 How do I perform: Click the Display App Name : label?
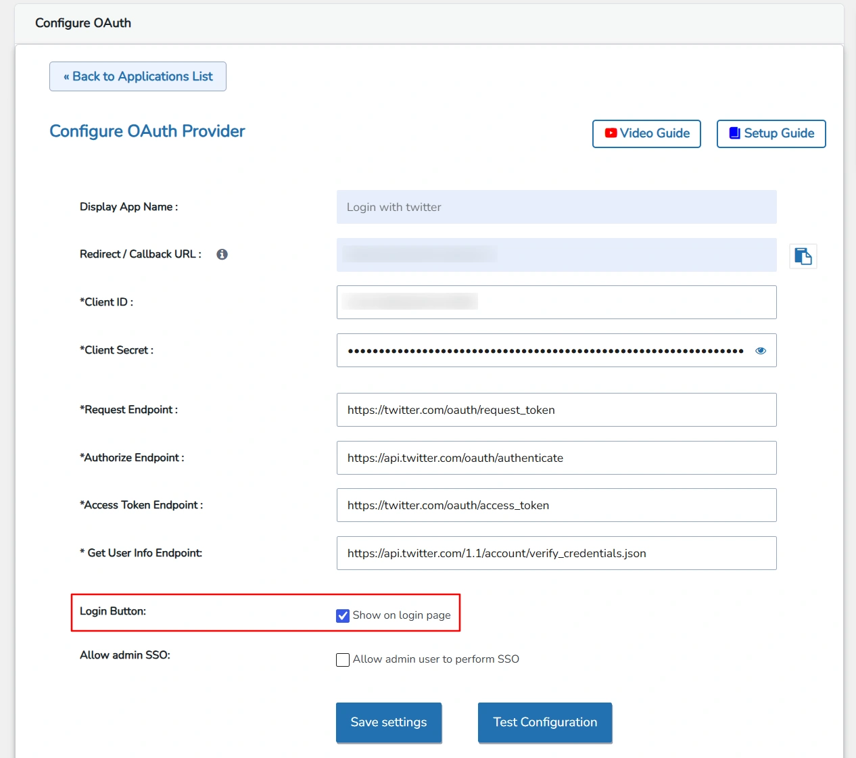click(128, 207)
